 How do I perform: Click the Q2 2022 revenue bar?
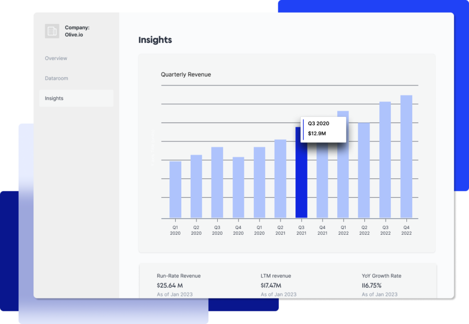364,170
